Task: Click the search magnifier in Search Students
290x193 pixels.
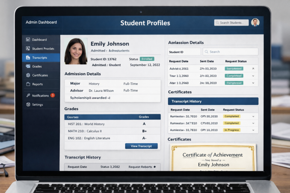Action: [217, 22]
